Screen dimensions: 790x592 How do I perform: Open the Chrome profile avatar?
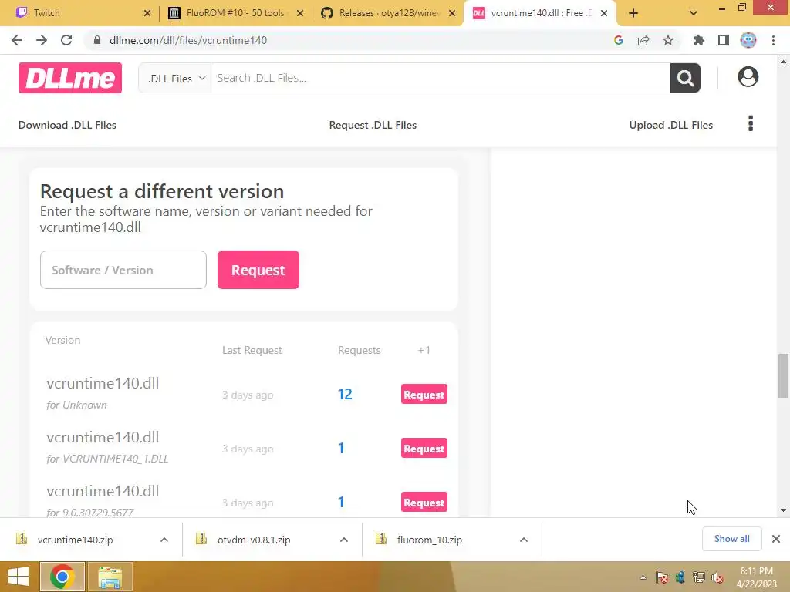coord(748,40)
